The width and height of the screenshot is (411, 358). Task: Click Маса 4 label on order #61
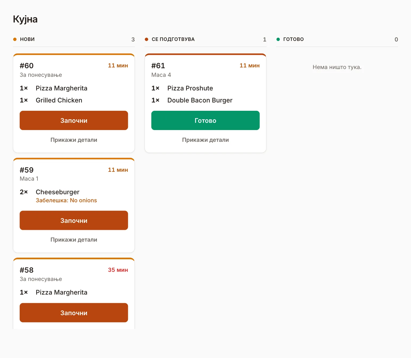click(x=161, y=75)
